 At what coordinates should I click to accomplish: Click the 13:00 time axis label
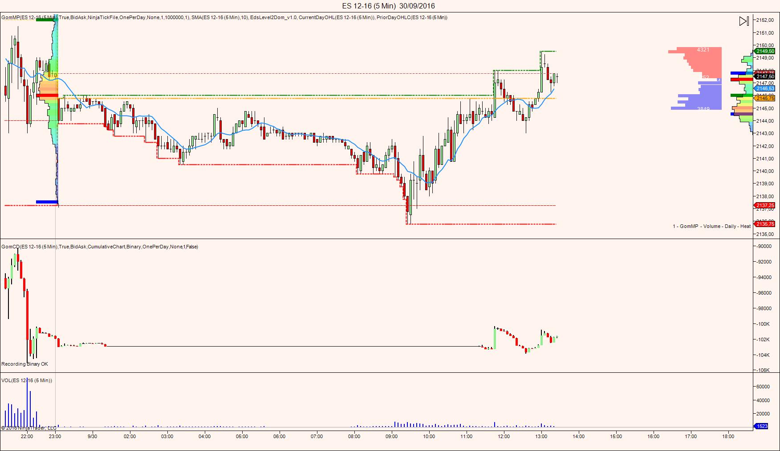coord(541,436)
